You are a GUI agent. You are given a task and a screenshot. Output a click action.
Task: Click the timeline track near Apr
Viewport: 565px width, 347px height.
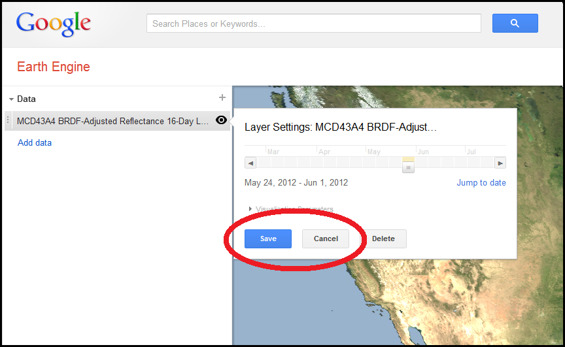click(324, 163)
